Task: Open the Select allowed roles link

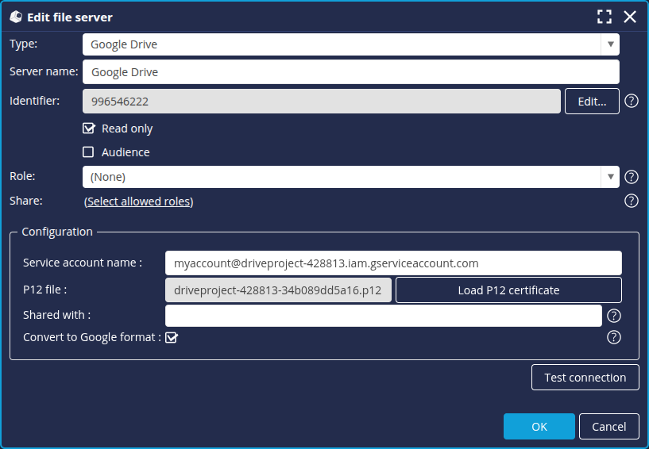Action: [x=139, y=201]
